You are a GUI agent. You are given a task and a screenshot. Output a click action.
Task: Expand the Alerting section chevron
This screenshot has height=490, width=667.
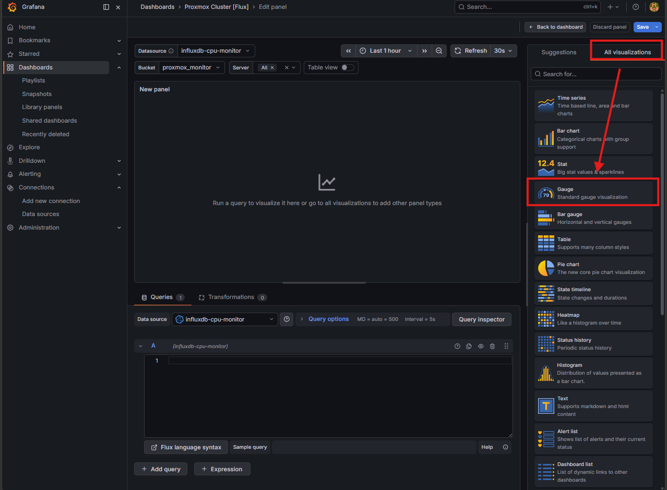[119, 174]
